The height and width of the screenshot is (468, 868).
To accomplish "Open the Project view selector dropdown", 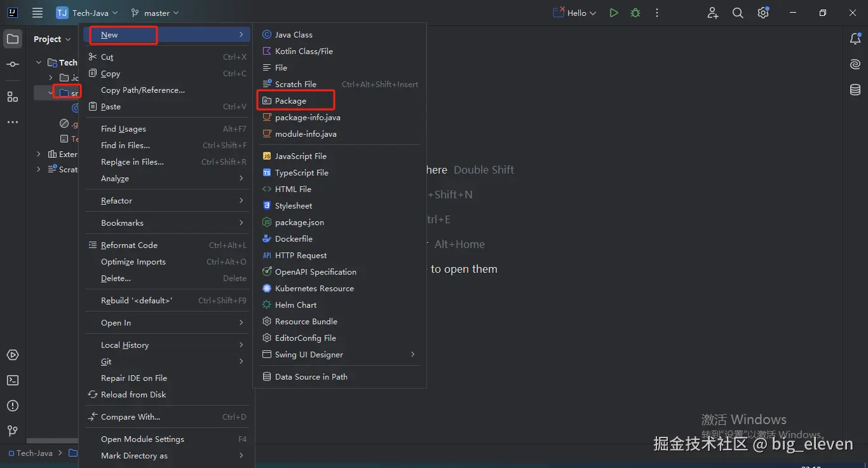I will pyautogui.click(x=52, y=39).
